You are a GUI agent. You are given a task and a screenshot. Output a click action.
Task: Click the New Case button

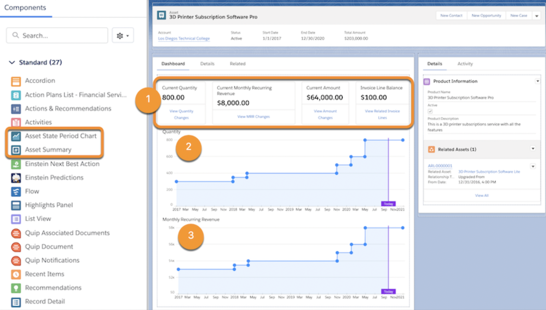tap(519, 16)
